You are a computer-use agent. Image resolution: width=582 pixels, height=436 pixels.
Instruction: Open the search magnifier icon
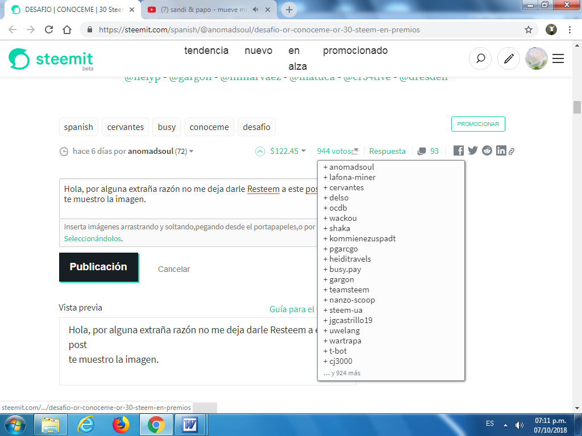[x=480, y=58]
